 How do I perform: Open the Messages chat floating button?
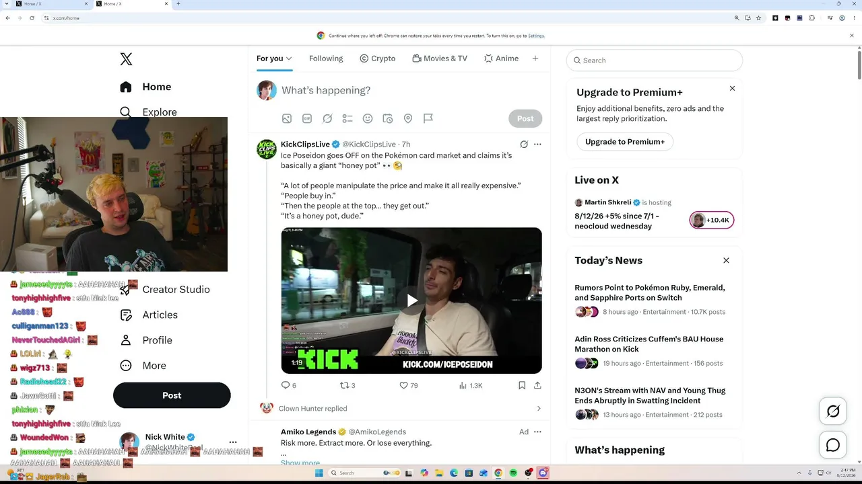[x=833, y=445]
